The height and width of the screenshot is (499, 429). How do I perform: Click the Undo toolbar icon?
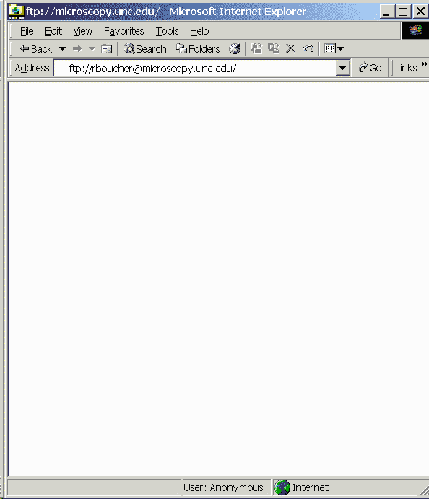(308, 48)
